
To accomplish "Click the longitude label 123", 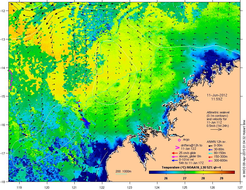I will click(130, 187).
